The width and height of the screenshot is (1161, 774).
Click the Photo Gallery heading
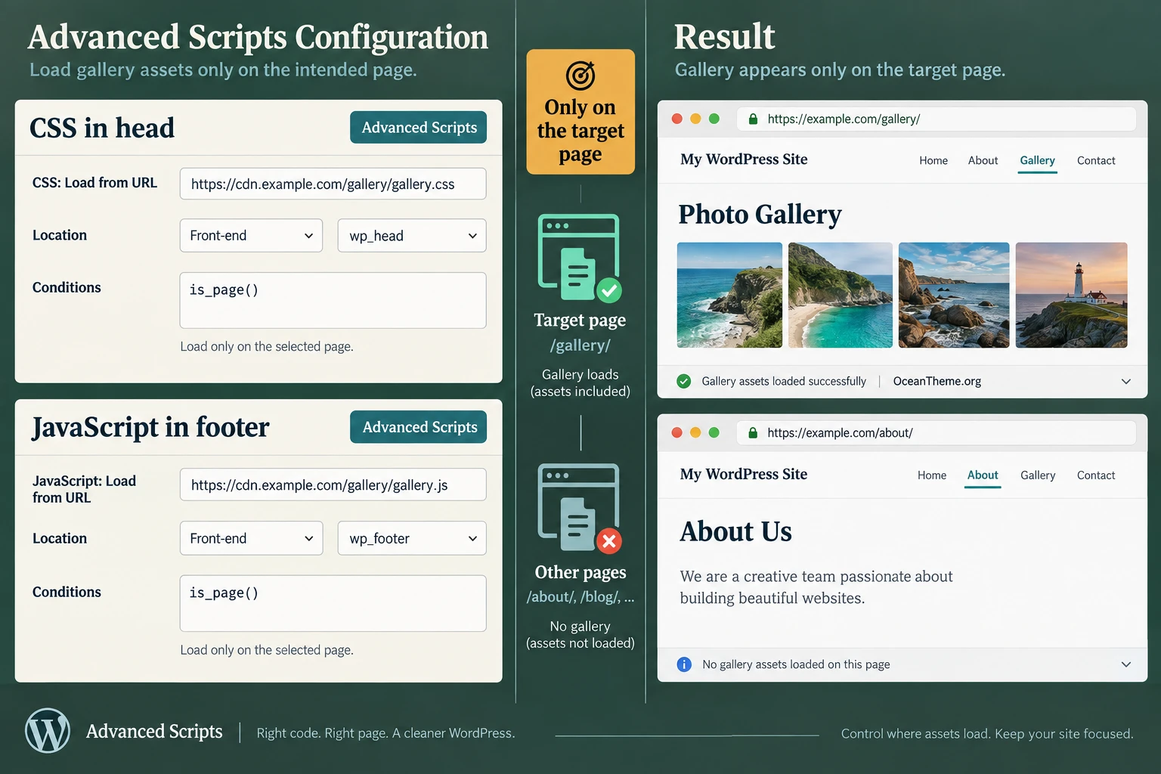760,215
